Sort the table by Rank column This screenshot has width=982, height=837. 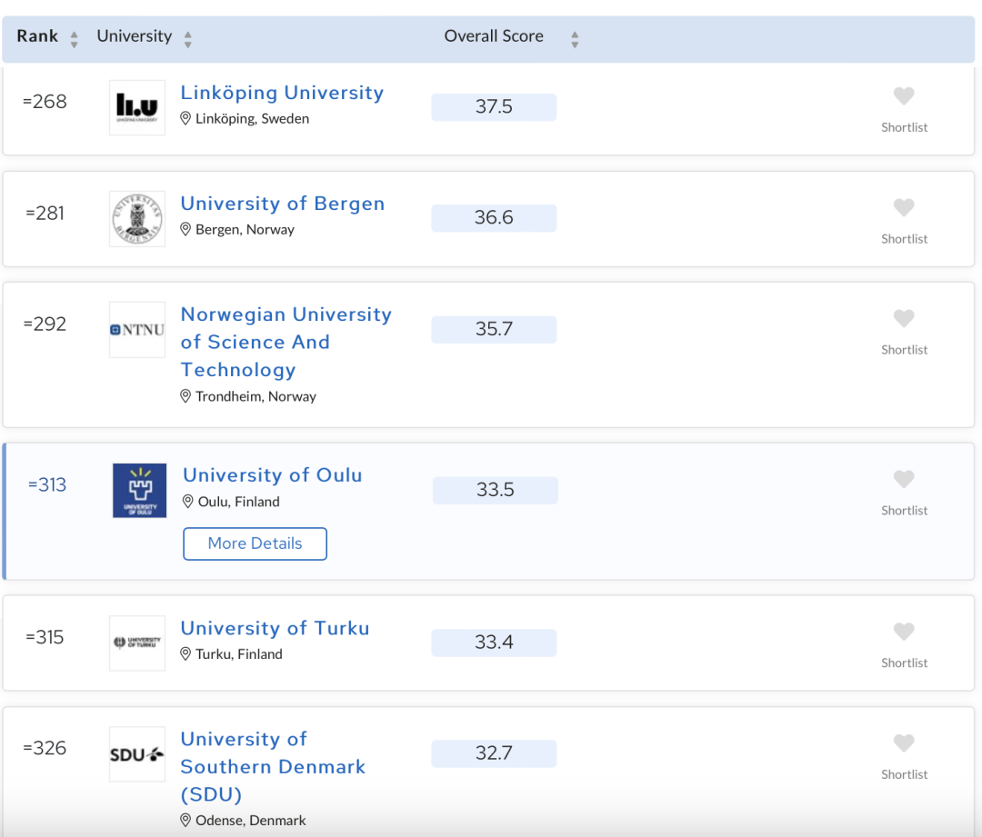pyautogui.click(x=75, y=38)
